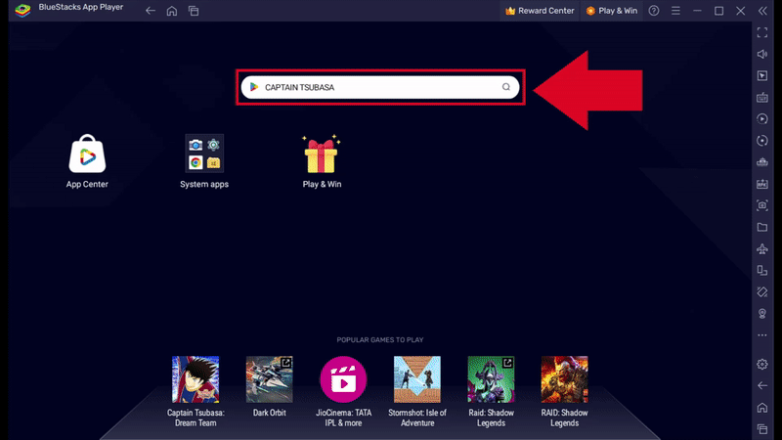
Task: Open the App Center icon
Action: pyautogui.click(x=87, y=154)
